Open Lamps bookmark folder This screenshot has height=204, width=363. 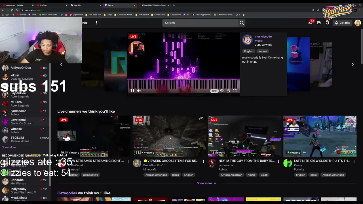point(108,15)
